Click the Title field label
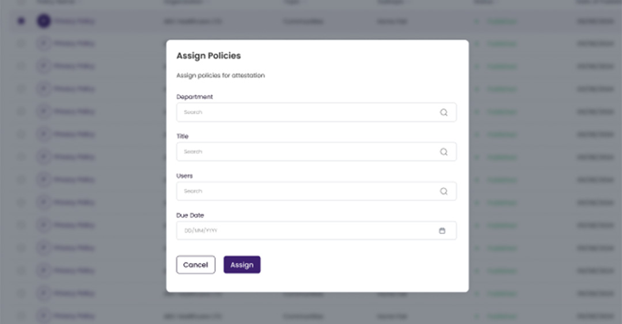The width and height of the screenshot is (622, 324). click(183, 136)
